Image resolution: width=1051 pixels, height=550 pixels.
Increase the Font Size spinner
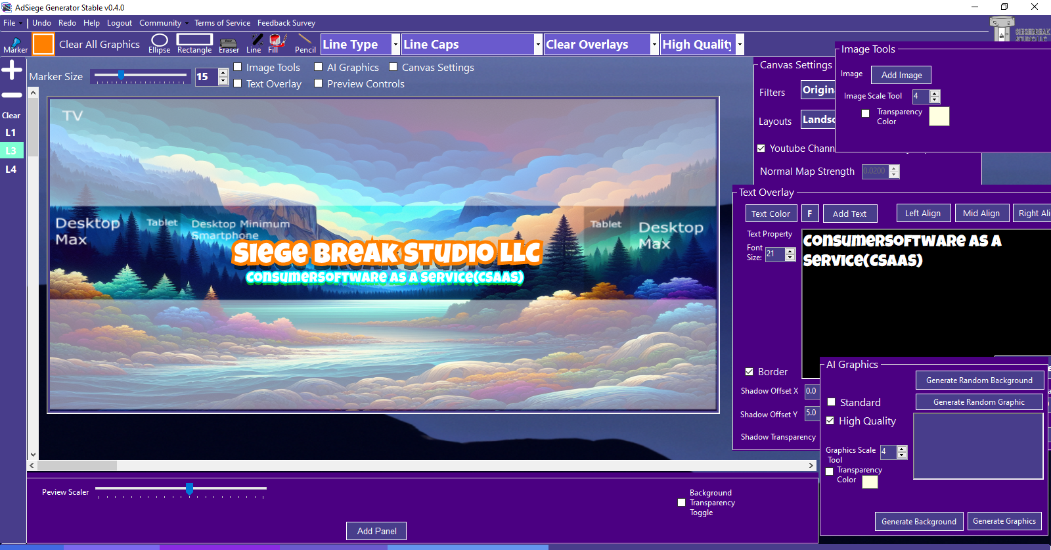tap(790, 251)
